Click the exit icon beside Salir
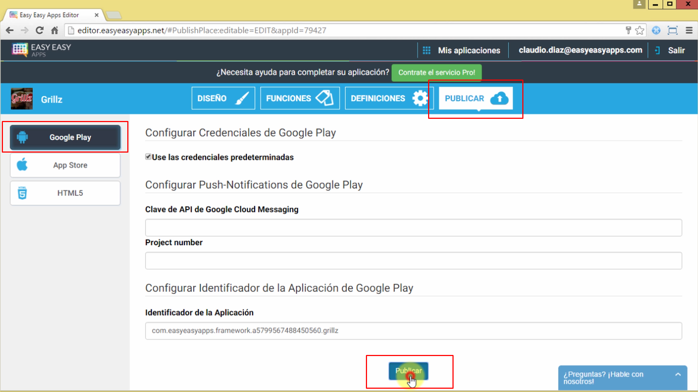698x392 pixels. [x=657, y=50]
